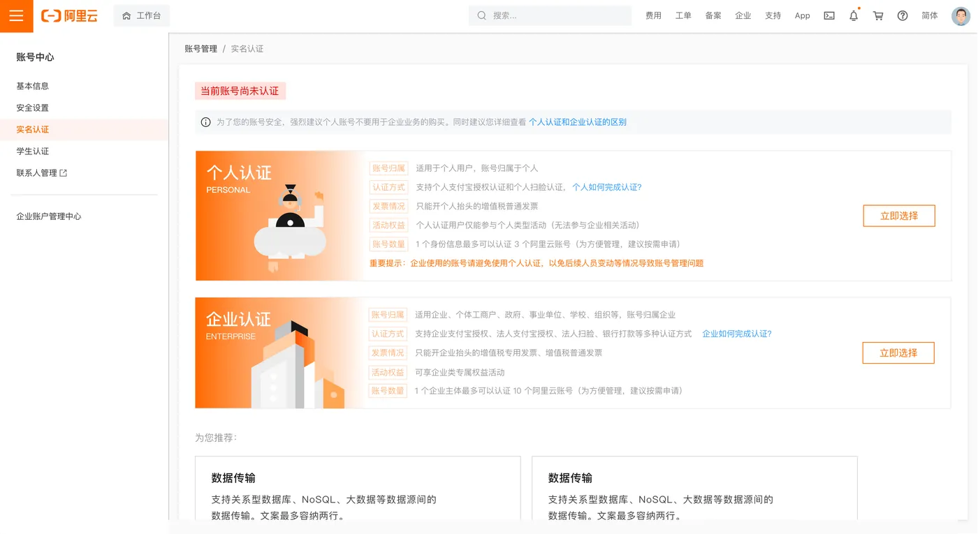Switch language using the 简体 selector
The image size is (978, 534).
(929, 15)
